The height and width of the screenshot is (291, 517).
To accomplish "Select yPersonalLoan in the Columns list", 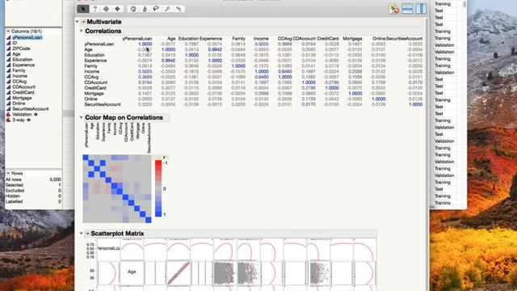I will click(27, 38).
